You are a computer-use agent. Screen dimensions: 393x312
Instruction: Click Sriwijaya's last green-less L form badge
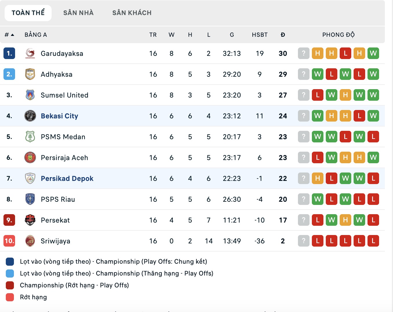pyautogui.click(x=373, y=241)
